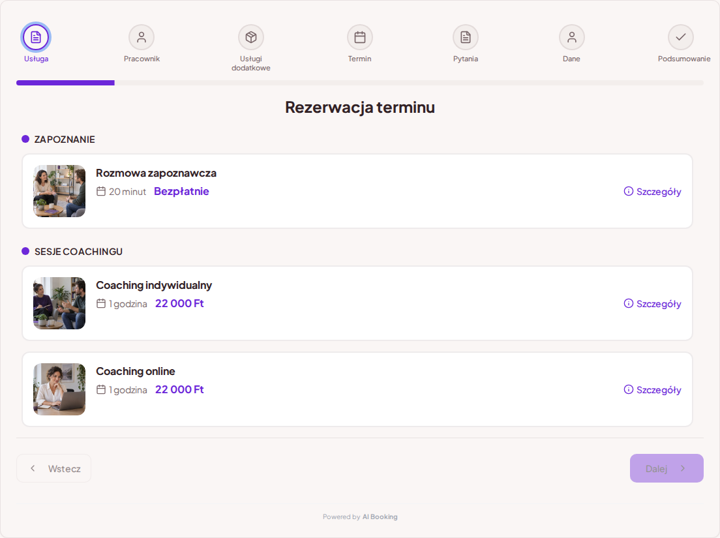
Task: Open the Pracownik step icon
Action: (142, 37)
